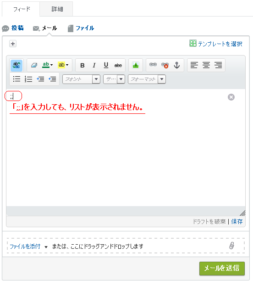This screenshot has width=253, height=286.
Task: Insert a numbered list
Action: click(x=28, y=79)
